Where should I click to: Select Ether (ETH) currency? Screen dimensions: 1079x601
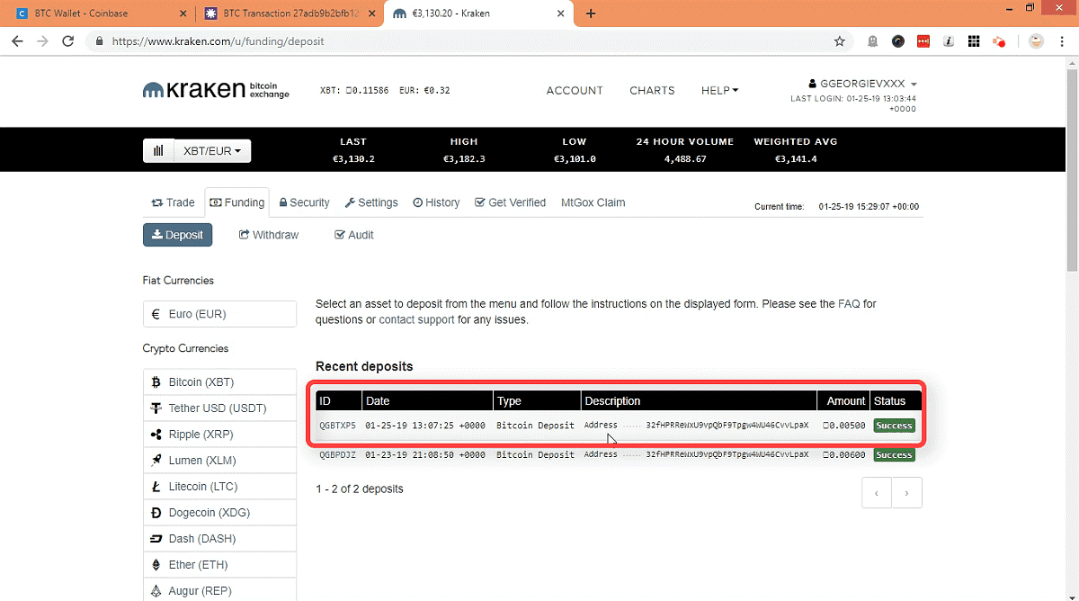(219, 565)
